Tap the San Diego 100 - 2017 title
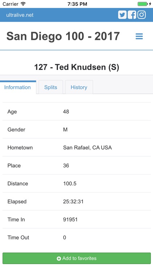The width and height of the screenshot is (153, 272). [x=63, y=36]
